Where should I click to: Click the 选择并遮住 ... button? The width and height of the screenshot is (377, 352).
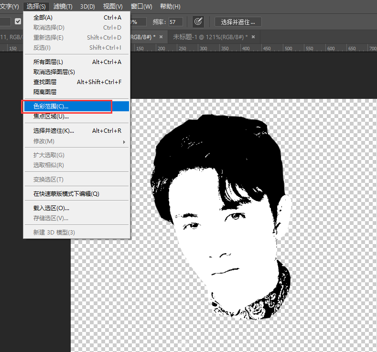238,22
